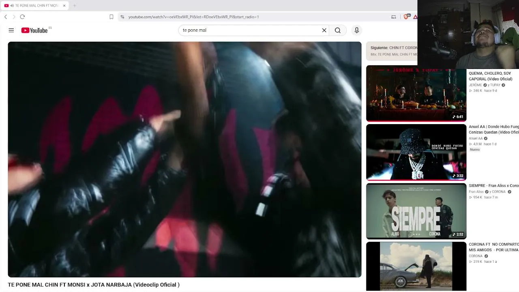Open 'QUEMA, CHOLERO, SOY CAPORAL' video title

[490, 76]
